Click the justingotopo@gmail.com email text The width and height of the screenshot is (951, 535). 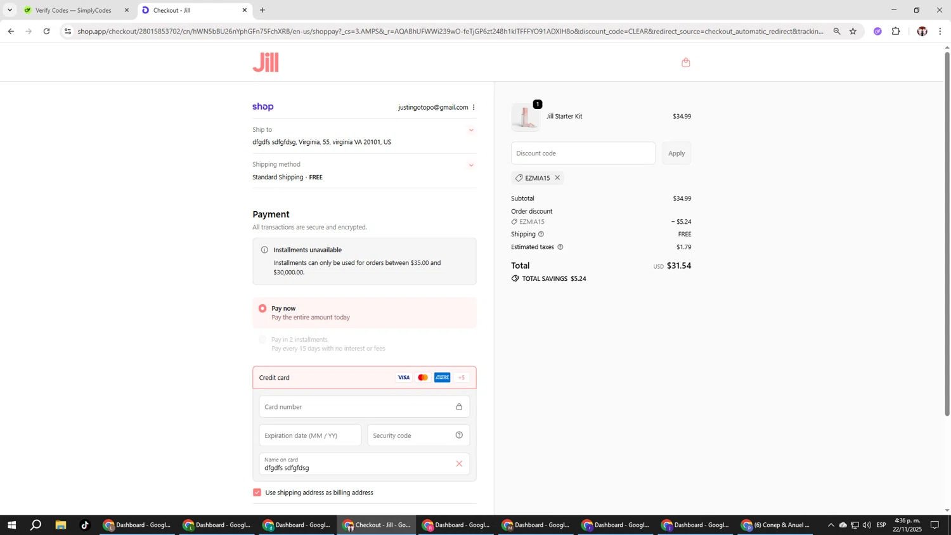coord(433,107)
